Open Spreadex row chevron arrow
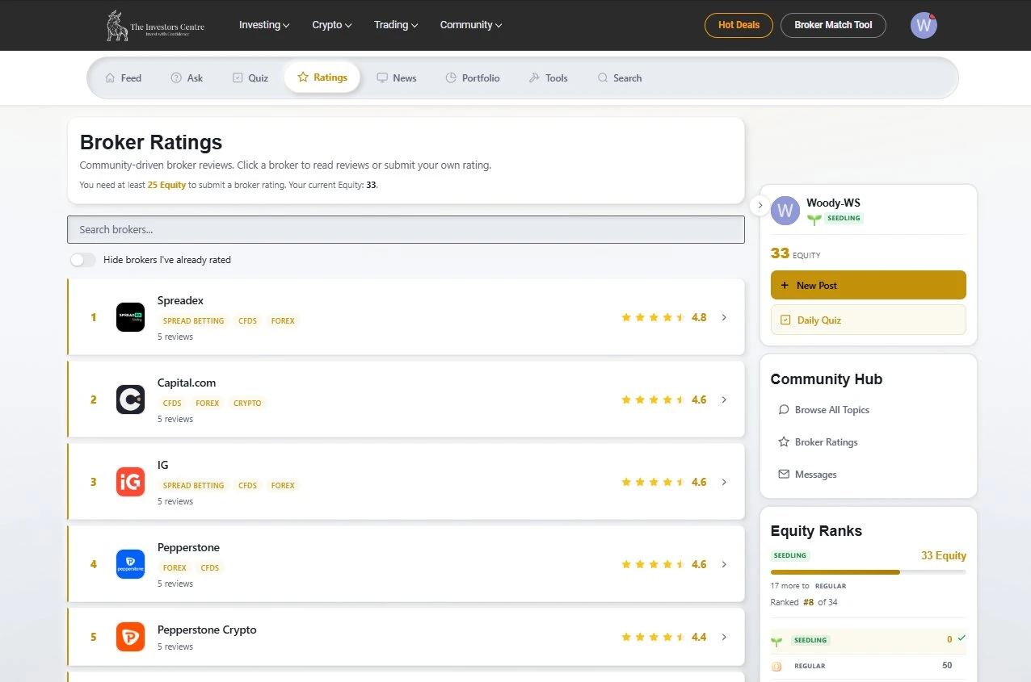The image size is (1031, 682). pos(724,317)
